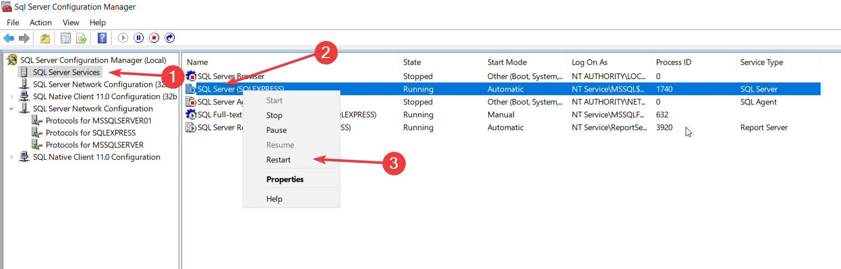
Task: Select the SQL Server Browser row name
Action: 231,76
